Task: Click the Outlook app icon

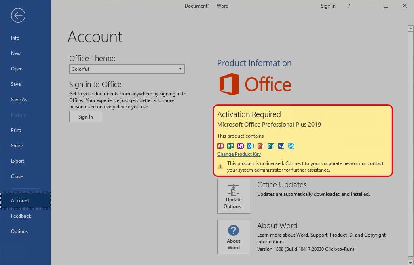Action: (251, 146)
